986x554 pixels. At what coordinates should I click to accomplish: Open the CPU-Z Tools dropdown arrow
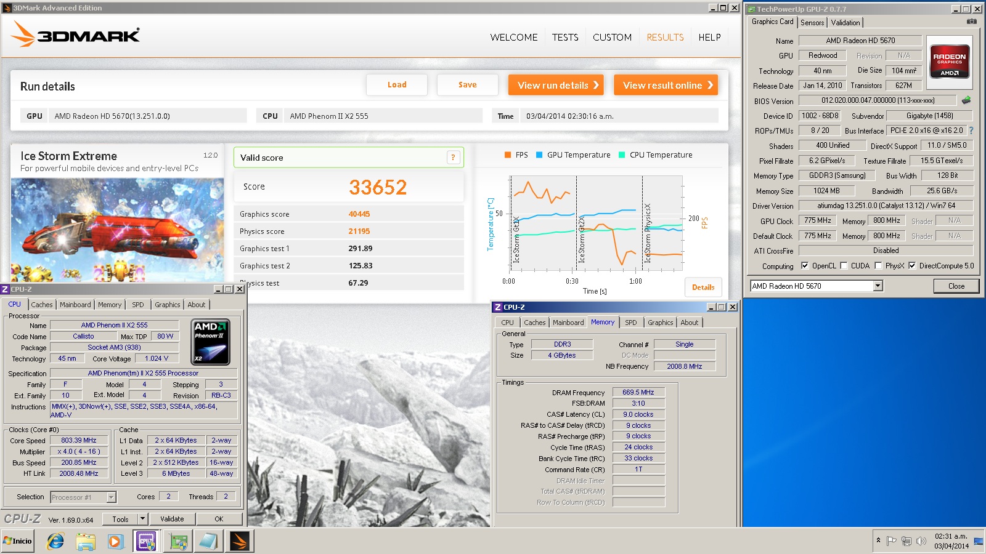142,519
